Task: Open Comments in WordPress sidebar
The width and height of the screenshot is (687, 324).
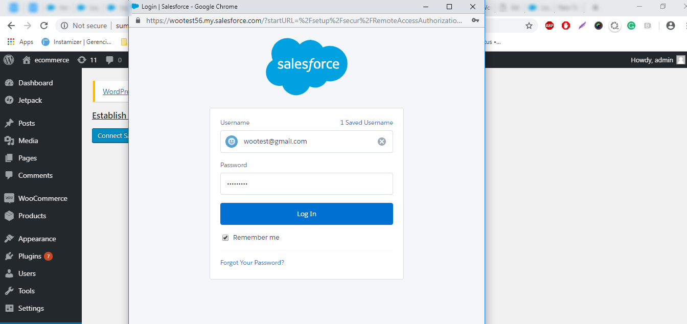Action: tap(35, 175)
